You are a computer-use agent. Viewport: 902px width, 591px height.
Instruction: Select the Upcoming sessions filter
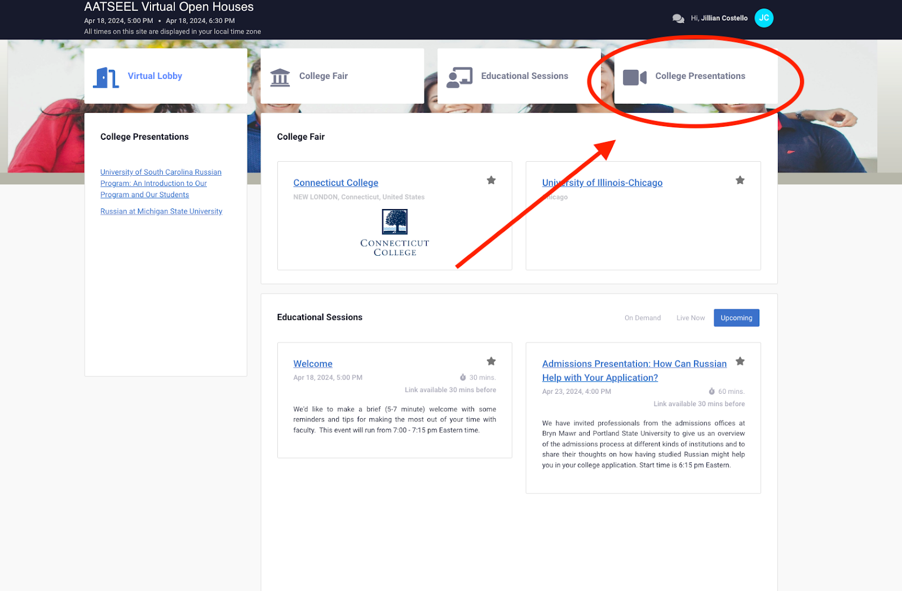tap(736, 318)
